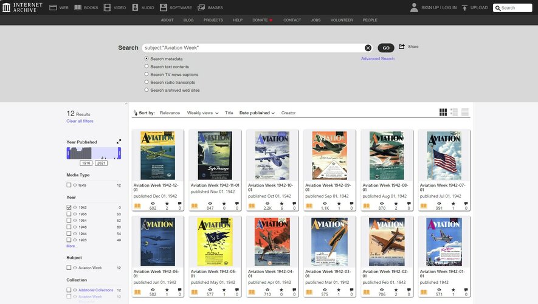Viewport: 538px width, 304px height.
Task: Sort results by Relevance
Action: 170,113
